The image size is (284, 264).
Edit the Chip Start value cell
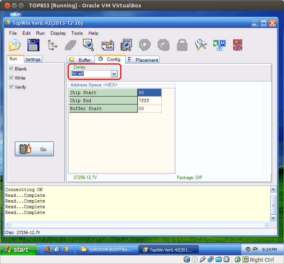150,93
